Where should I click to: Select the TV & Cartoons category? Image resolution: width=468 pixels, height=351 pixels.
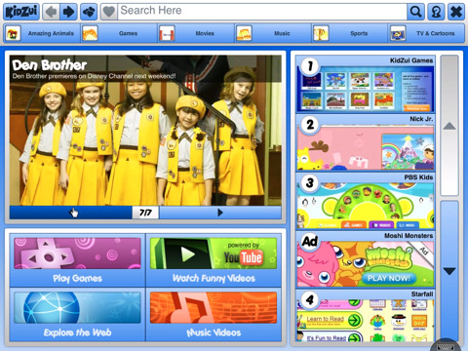pyautogui.click(x=426, y=33)
